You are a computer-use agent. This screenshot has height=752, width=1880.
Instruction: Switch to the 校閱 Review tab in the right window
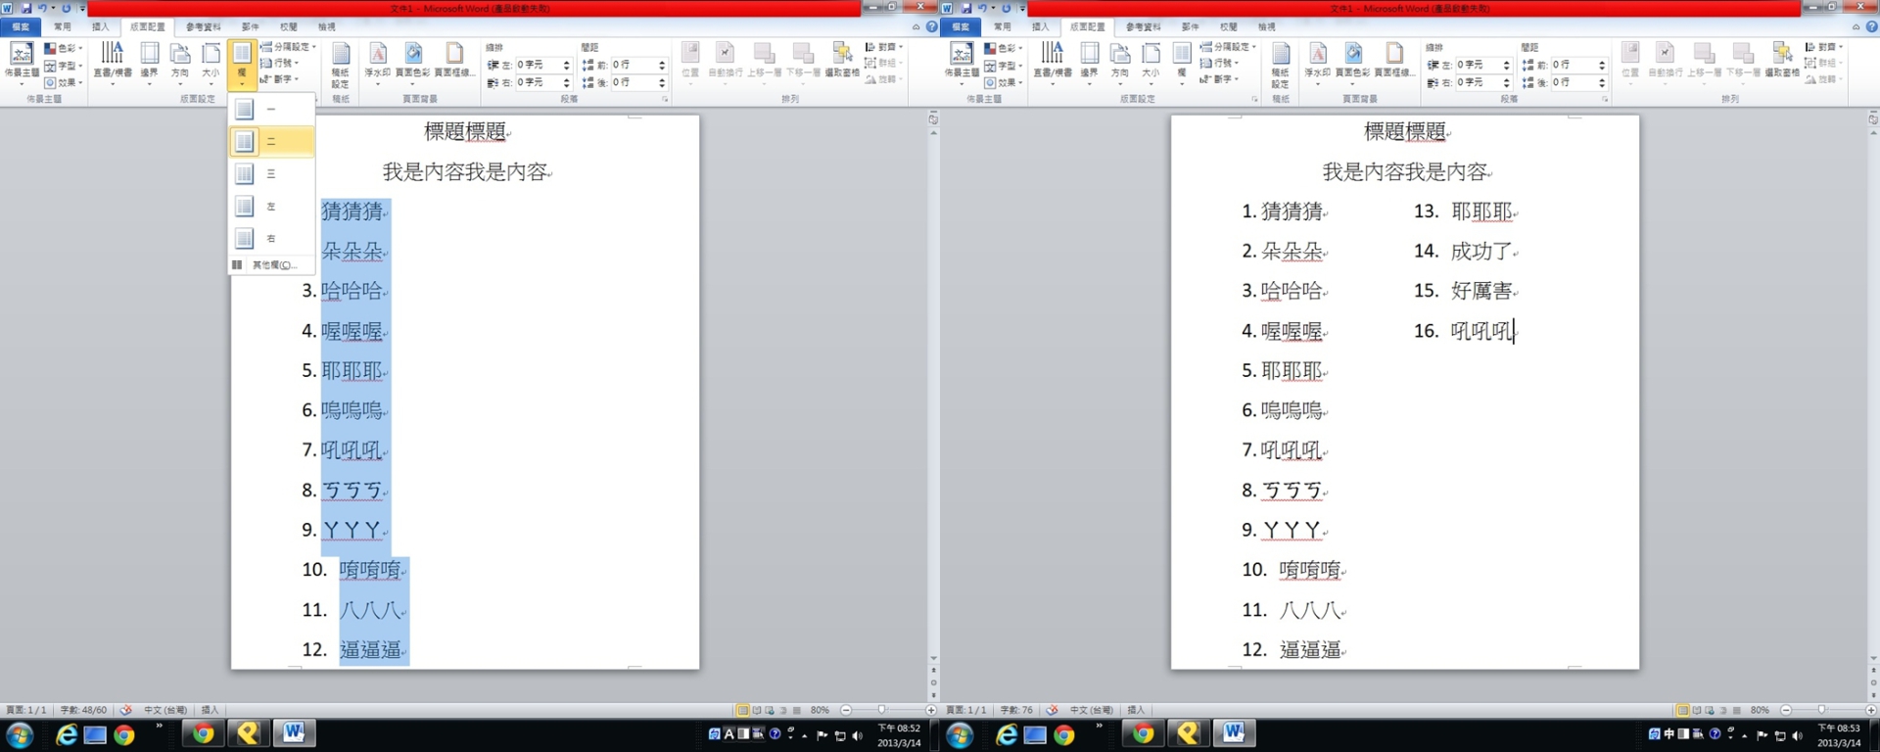1229,26
